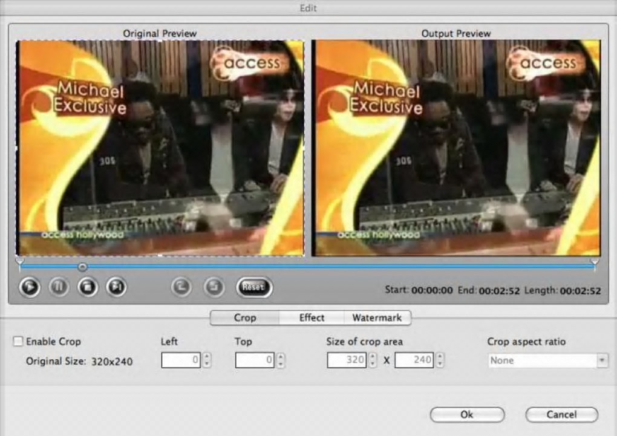617x436 pixels.
Task: Set trim start point bracket button
Action: tap(181, 287)
